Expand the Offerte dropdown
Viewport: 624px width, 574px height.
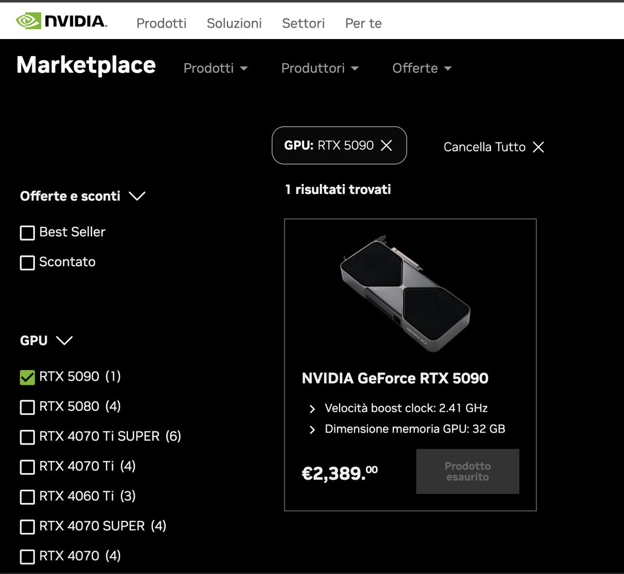422,68
